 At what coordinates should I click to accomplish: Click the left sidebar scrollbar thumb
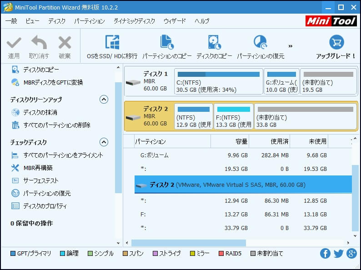(x=118, y=138)
